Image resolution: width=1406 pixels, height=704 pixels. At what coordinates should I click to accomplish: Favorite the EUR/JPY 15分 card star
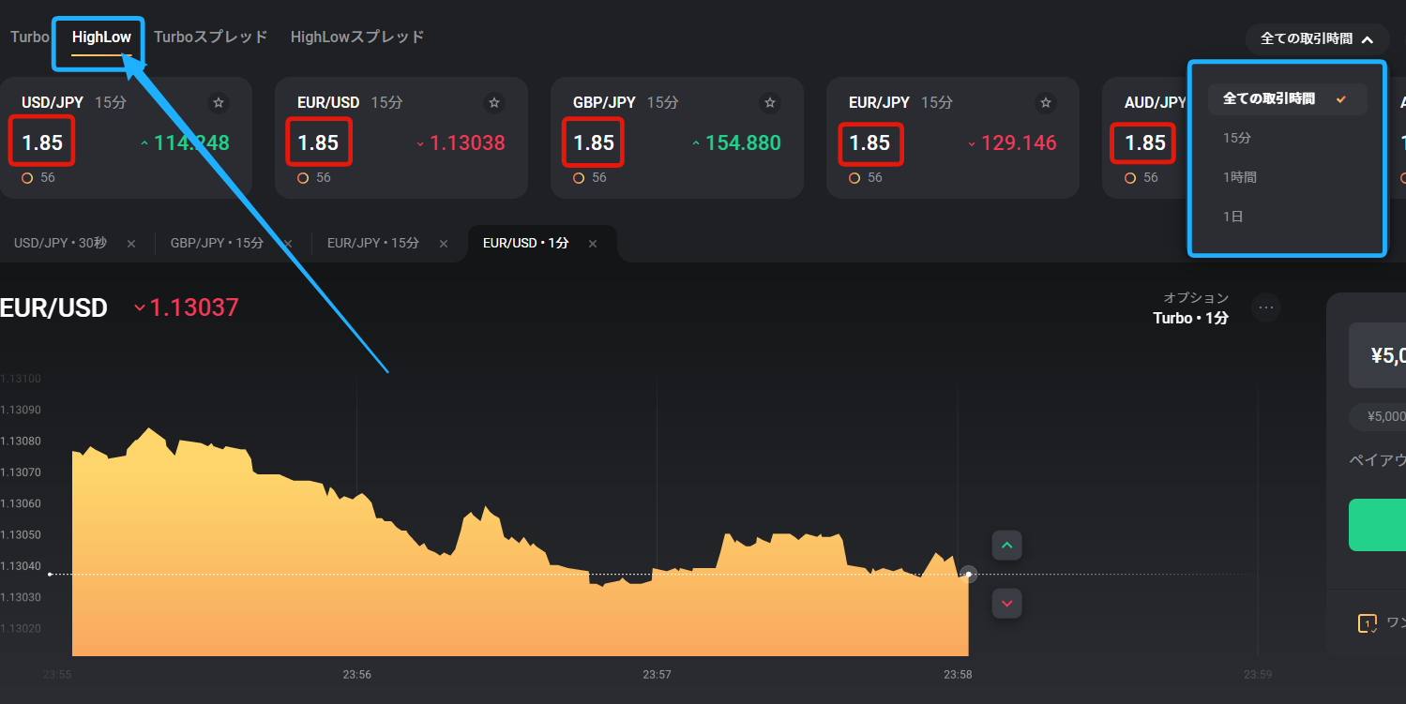[1046, 103]
